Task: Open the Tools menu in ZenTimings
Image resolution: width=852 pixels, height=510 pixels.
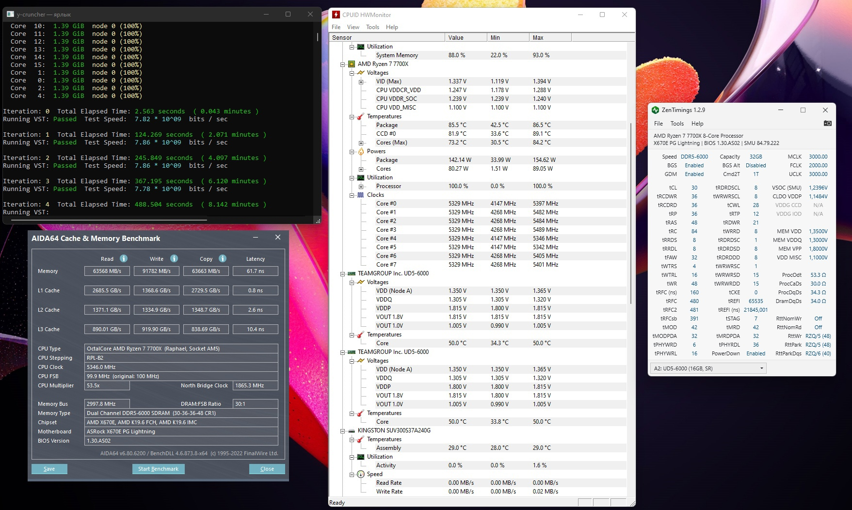Action: pyautogui.click(x=677, y=124)
